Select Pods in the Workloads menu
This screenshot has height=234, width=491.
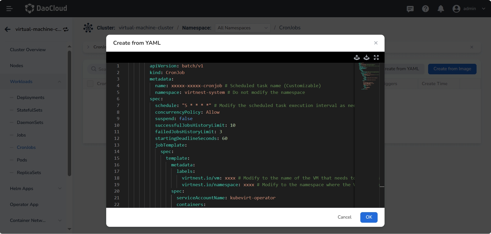coord(22,160)
